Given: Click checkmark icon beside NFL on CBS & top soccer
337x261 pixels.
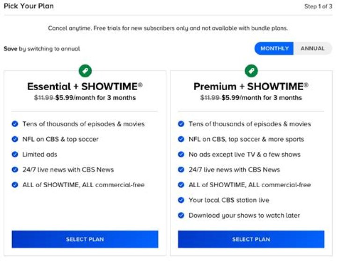Looking at the screenshot, I should tap(15, 139).
